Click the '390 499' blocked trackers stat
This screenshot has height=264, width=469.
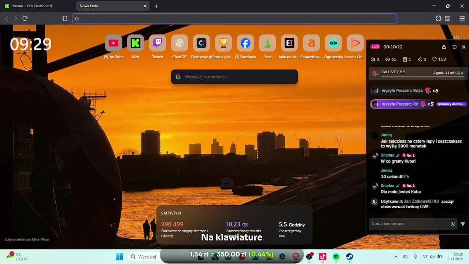[172, 224]
